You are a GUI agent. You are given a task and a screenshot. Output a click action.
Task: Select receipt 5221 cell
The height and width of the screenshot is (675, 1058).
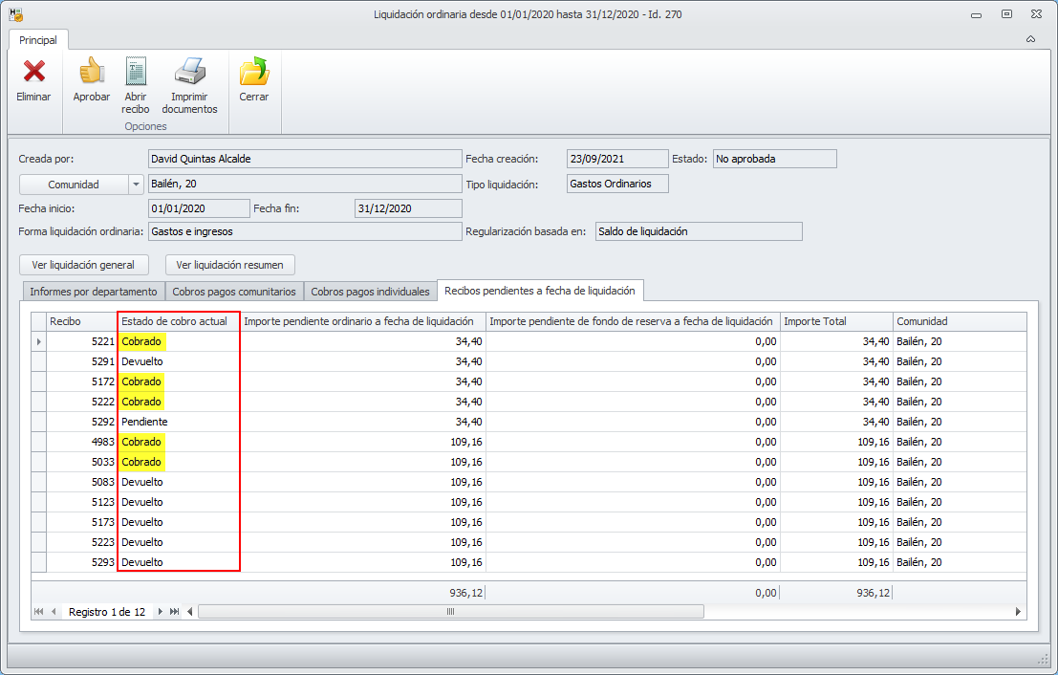tap(81, 341)
